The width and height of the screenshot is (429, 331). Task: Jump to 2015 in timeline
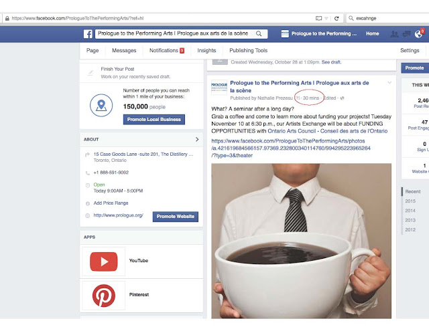tap(410, 201)
